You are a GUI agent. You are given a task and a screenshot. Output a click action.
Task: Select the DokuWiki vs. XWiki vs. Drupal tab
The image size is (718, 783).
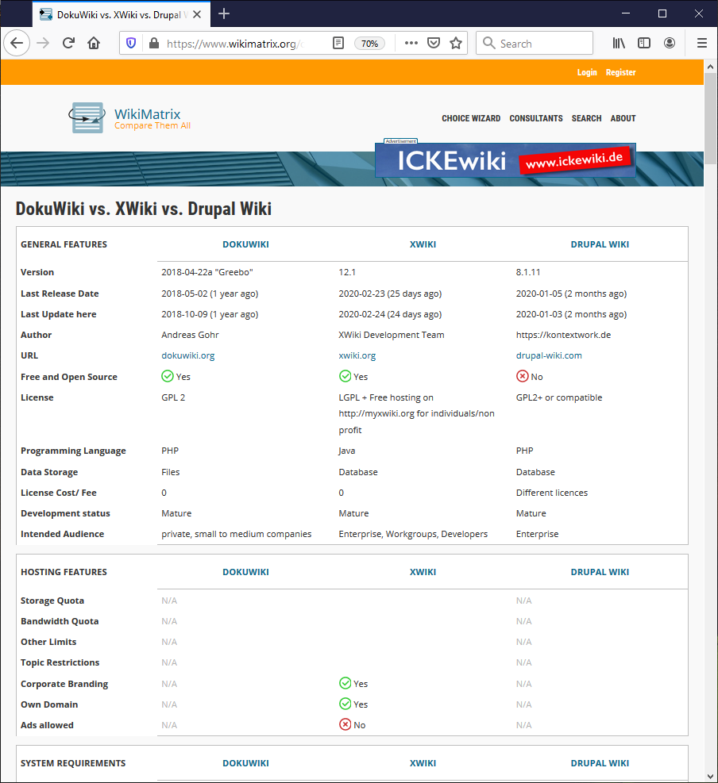[x=122, y=14]
